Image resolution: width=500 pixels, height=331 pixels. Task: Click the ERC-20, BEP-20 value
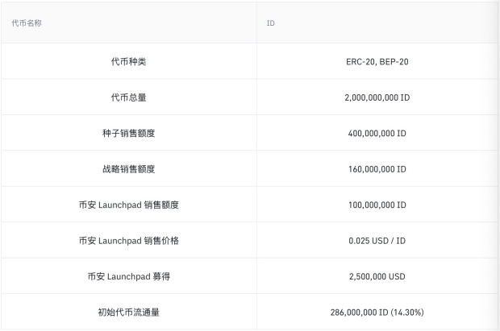pos(377,61)
